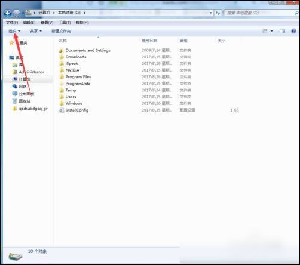Image resolution: width=300 pixels, height=265 pixels.
Task: Open the address bar history dropdown arrow
Action: 211,13
